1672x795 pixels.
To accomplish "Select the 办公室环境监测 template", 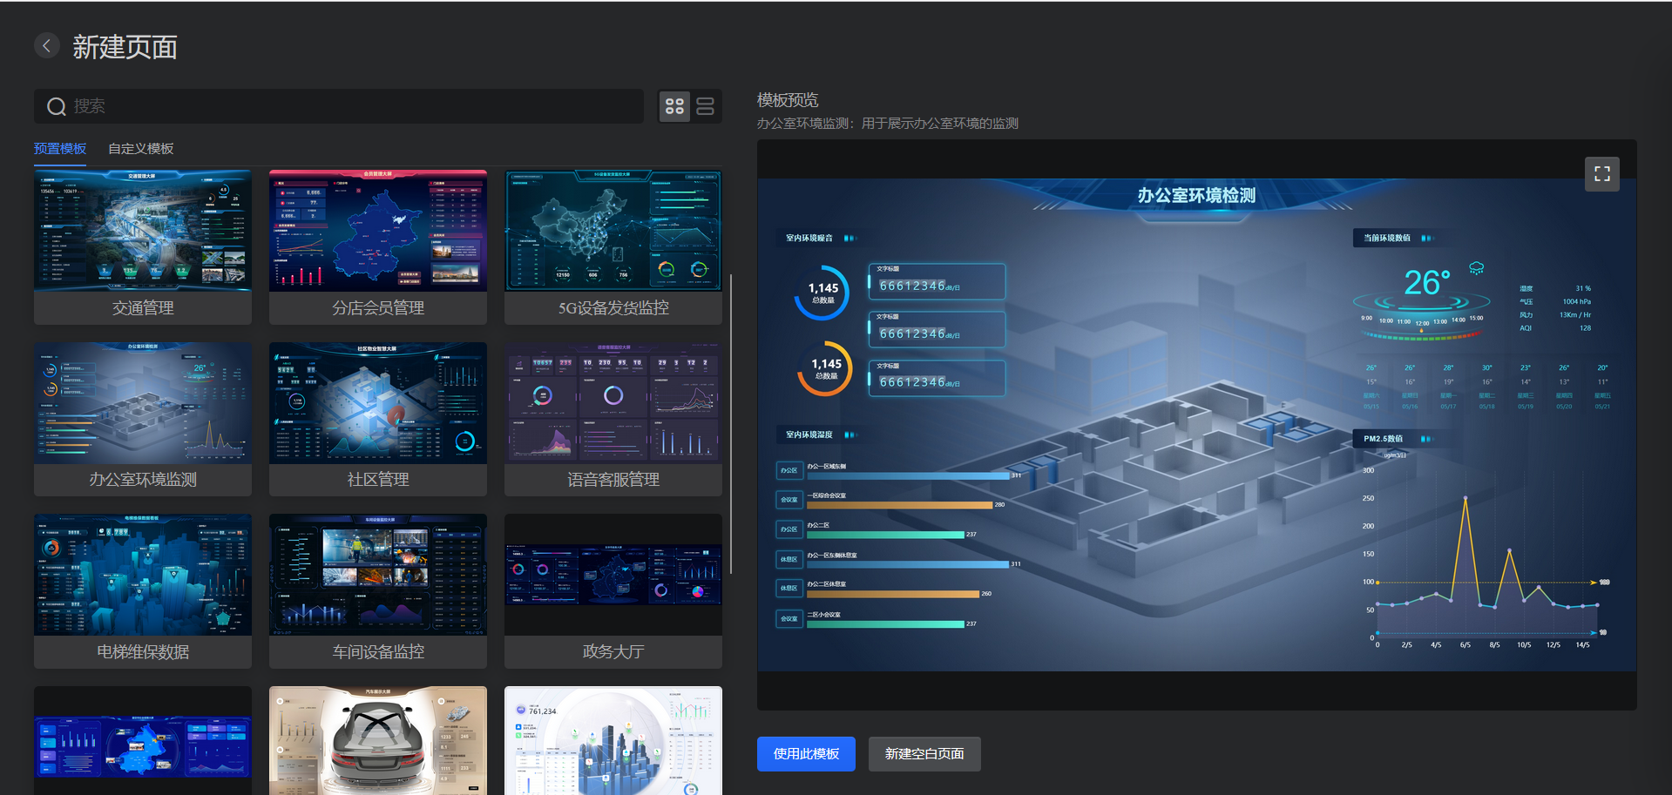I will click(x=142, y=401).
